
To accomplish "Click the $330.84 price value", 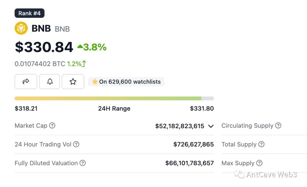I will tap(44, 47).
